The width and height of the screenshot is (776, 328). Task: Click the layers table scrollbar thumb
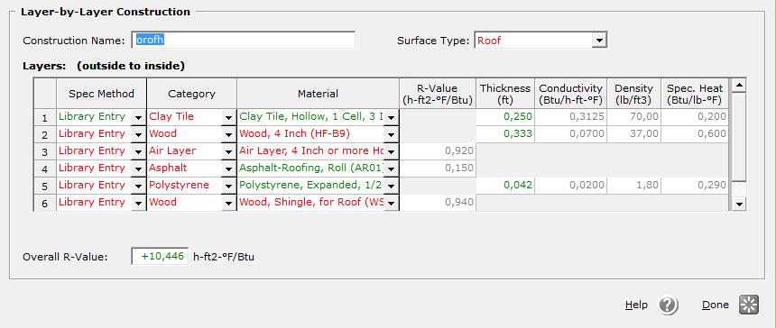(x=739, y=137)
